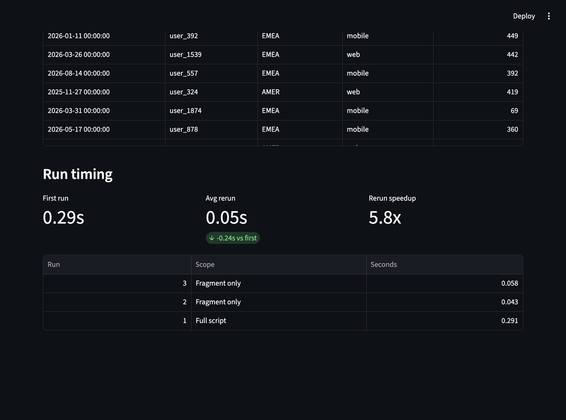Select the date cell 2026-03-26 00:00:00

(104, 54)
